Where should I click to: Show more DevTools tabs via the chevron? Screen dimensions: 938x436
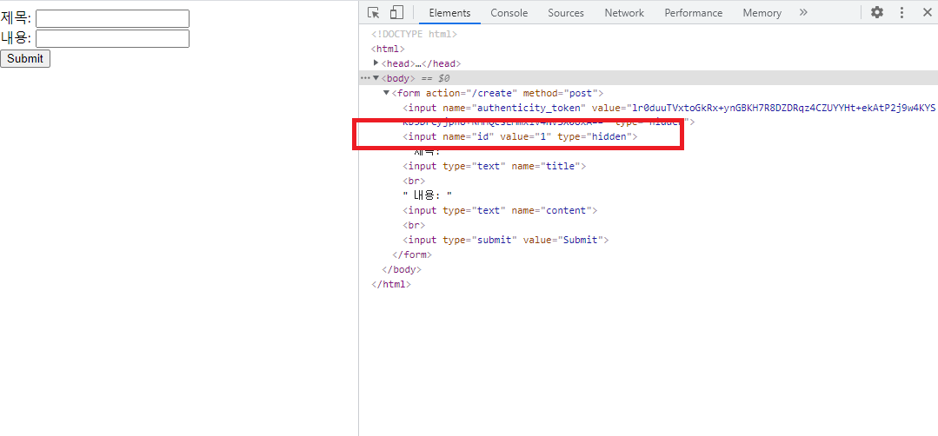(803, 12)
